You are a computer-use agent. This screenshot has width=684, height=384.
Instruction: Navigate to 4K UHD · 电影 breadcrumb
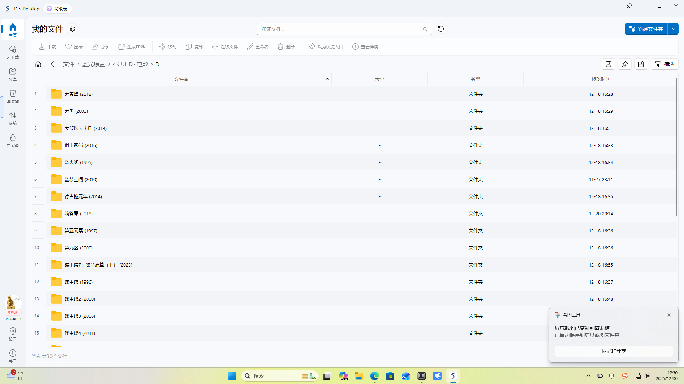coord(130,64)
